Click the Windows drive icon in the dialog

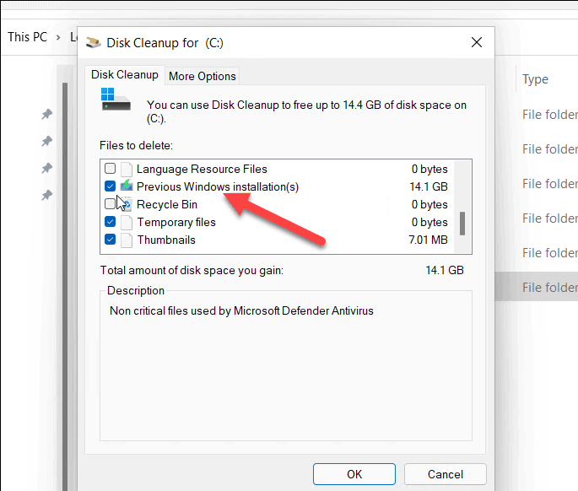click(116, 100)
